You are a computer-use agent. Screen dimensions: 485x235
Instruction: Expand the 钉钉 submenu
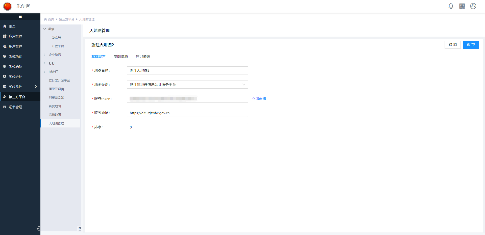pos(45,63)
